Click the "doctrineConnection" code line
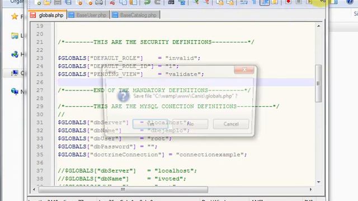This screenshot has width=358, height=201. click(152, 155)
